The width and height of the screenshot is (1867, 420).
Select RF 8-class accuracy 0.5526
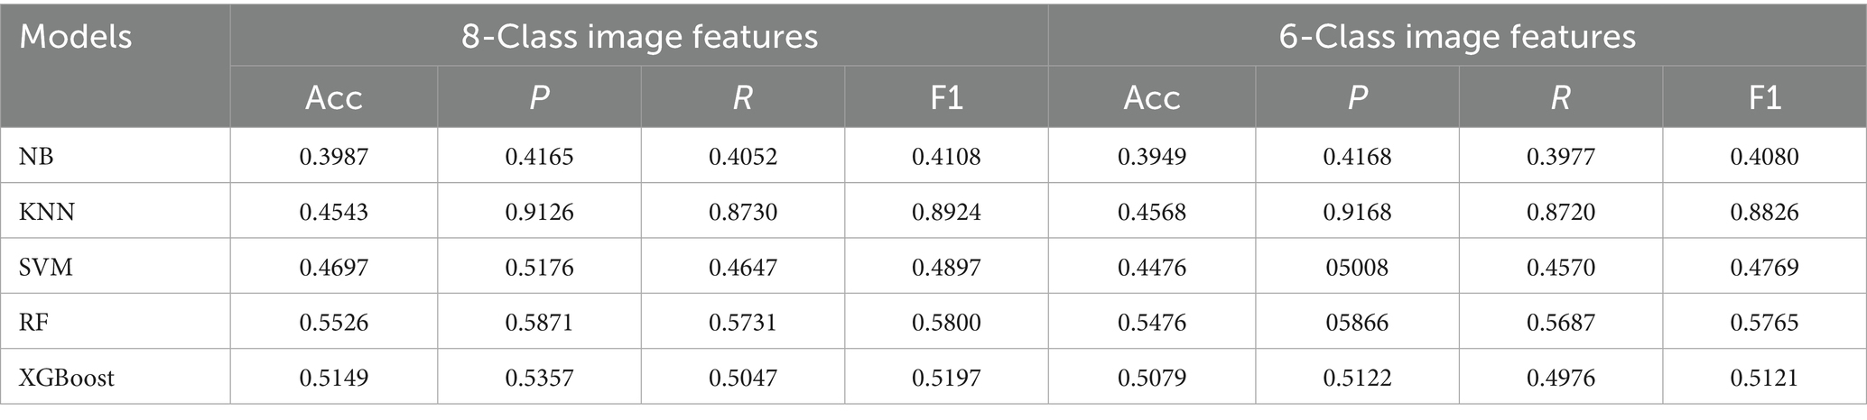pos(334,323)
